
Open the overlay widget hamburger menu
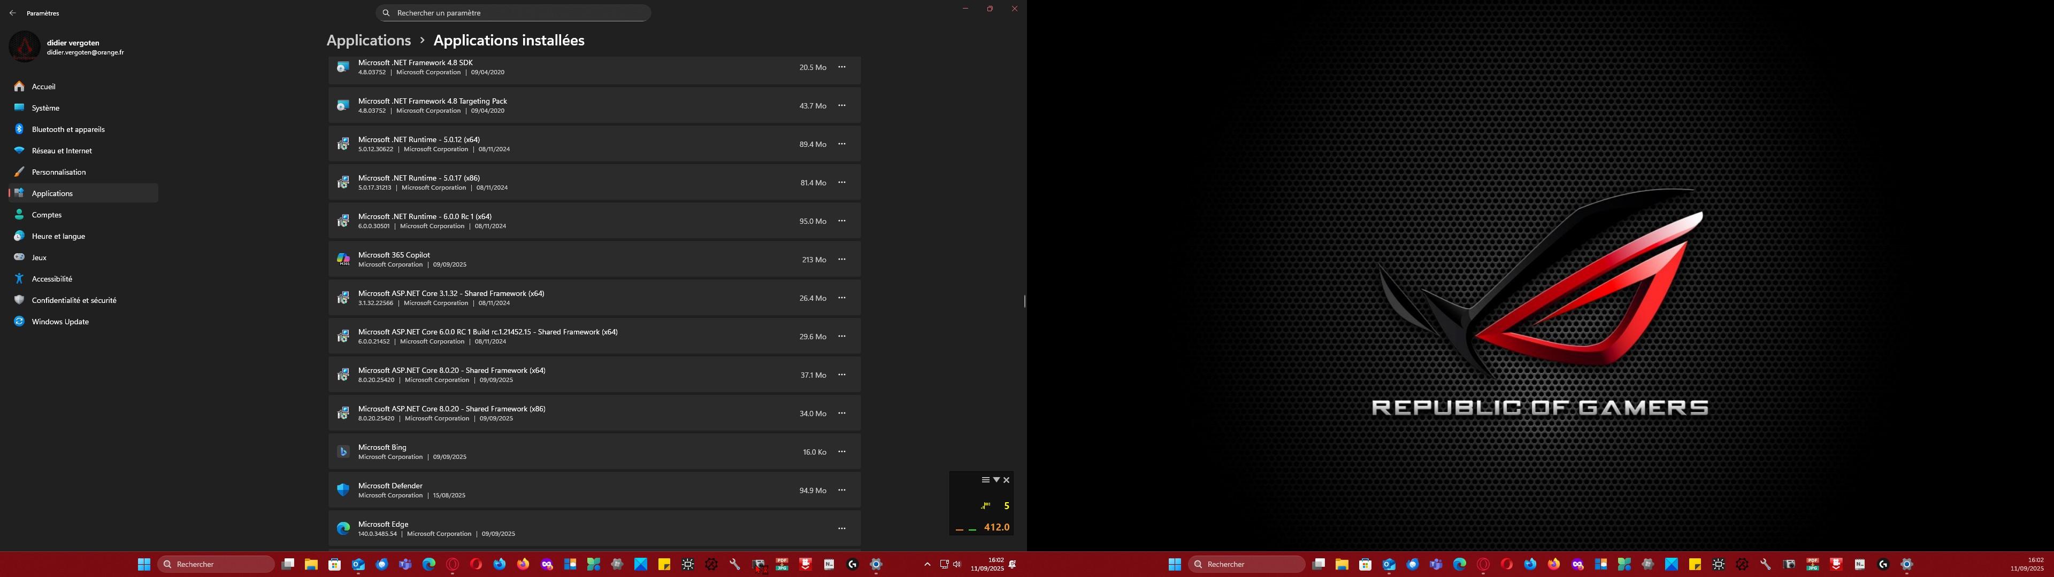tap(985, 480)
